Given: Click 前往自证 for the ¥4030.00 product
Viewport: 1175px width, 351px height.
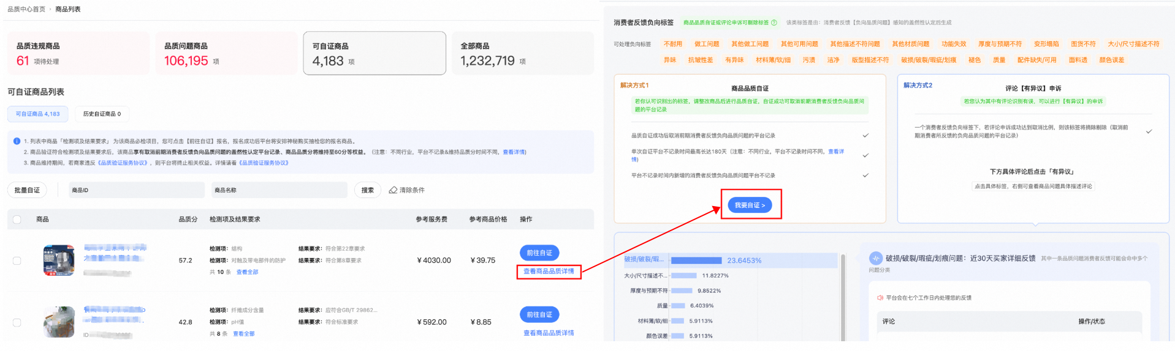Looking at the screenshot, I should click(539, 253).
